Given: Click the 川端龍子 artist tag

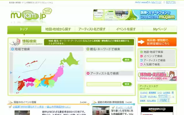Looking at the screenshot, I should (164, 100).
